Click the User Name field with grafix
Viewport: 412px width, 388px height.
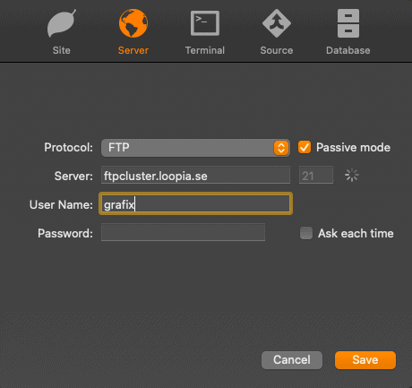click(195, 203)
